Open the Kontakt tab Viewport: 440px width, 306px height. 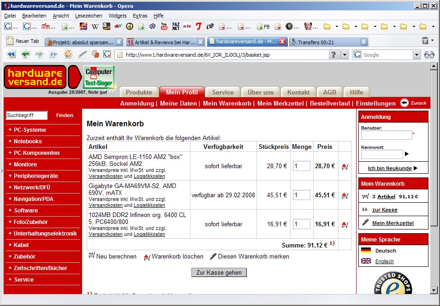tap(298, 92)
